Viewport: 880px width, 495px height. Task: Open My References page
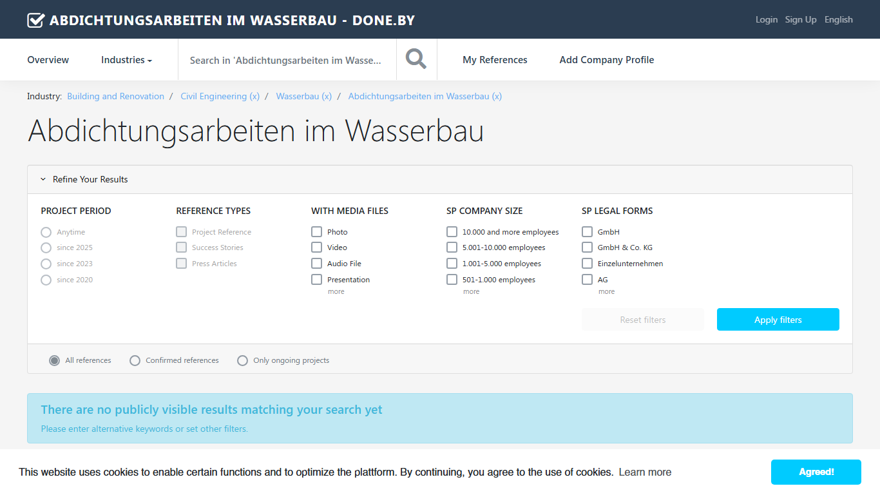495,60
